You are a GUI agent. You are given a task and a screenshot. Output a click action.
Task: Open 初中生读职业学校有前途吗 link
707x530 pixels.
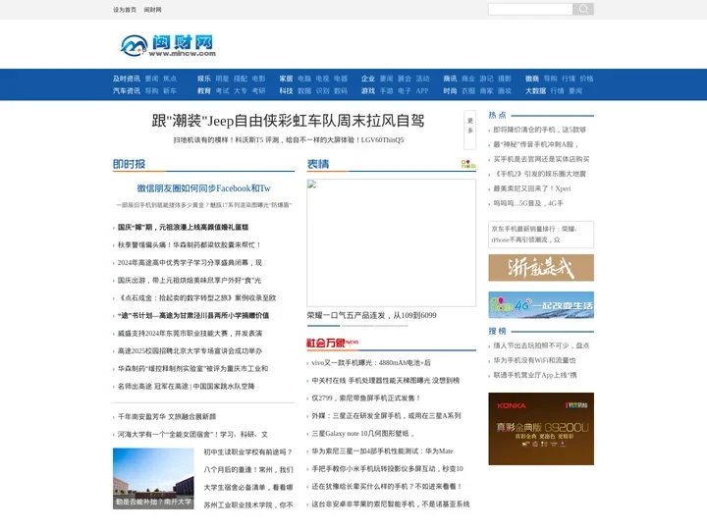248,451
